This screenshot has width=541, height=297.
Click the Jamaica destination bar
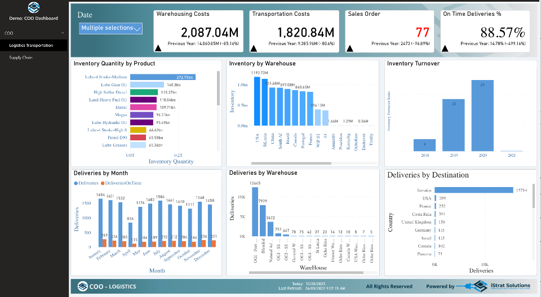pos(474,190)
